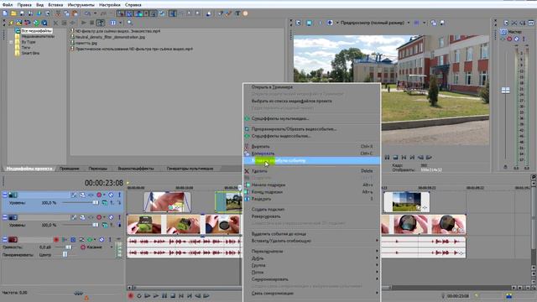Open the views dropdown in media toolbar

[120, 23]
